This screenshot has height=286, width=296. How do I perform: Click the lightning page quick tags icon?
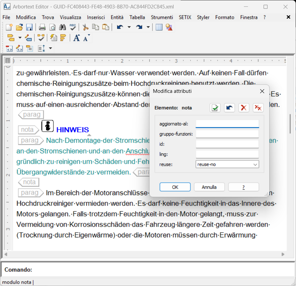tap(53, 38)
